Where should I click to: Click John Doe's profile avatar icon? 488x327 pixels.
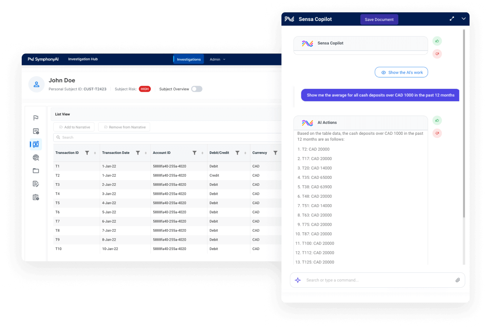[x=37, y=85]
